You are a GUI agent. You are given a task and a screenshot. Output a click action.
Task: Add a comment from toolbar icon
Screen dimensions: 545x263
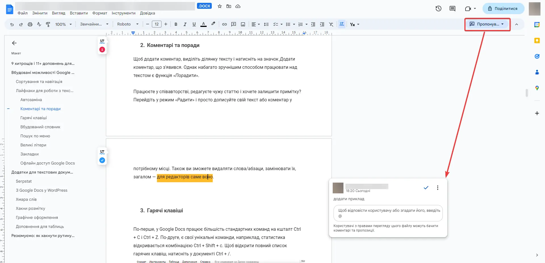point(234,24)
